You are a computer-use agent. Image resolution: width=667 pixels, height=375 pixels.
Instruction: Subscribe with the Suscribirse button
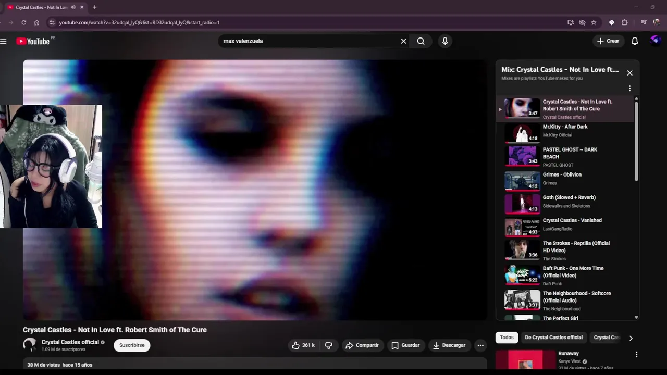tap(132, 345)
